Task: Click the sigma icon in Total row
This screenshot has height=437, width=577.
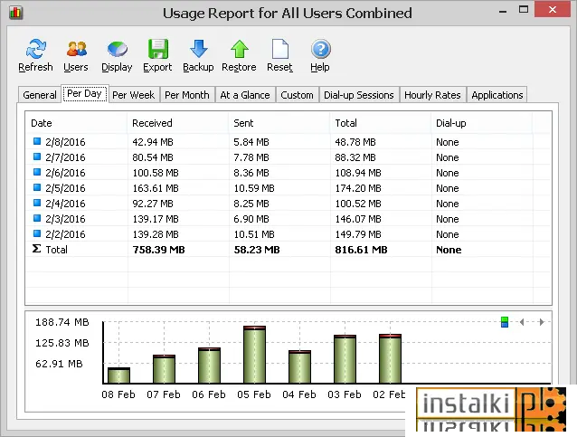Action: coord(36,249)
